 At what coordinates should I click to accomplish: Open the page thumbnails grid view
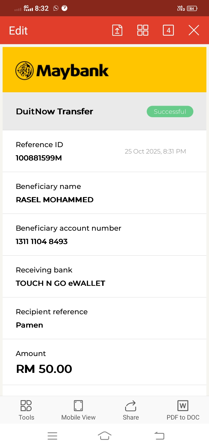click(x=143, y=30)
